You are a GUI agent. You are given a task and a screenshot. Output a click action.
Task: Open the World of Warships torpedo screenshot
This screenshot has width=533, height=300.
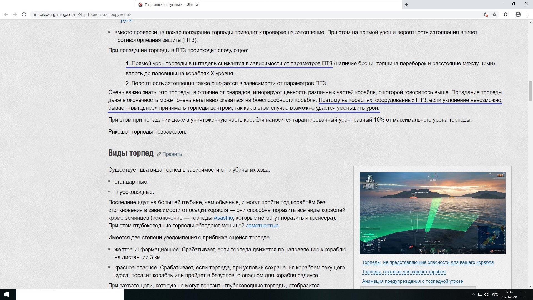[432, 213]
